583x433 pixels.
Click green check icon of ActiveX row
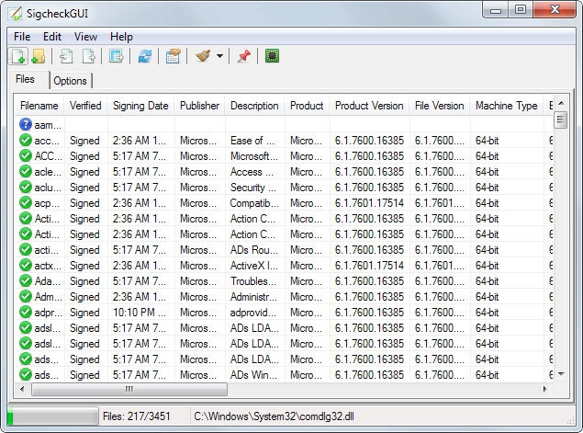[x=26, y=266]
